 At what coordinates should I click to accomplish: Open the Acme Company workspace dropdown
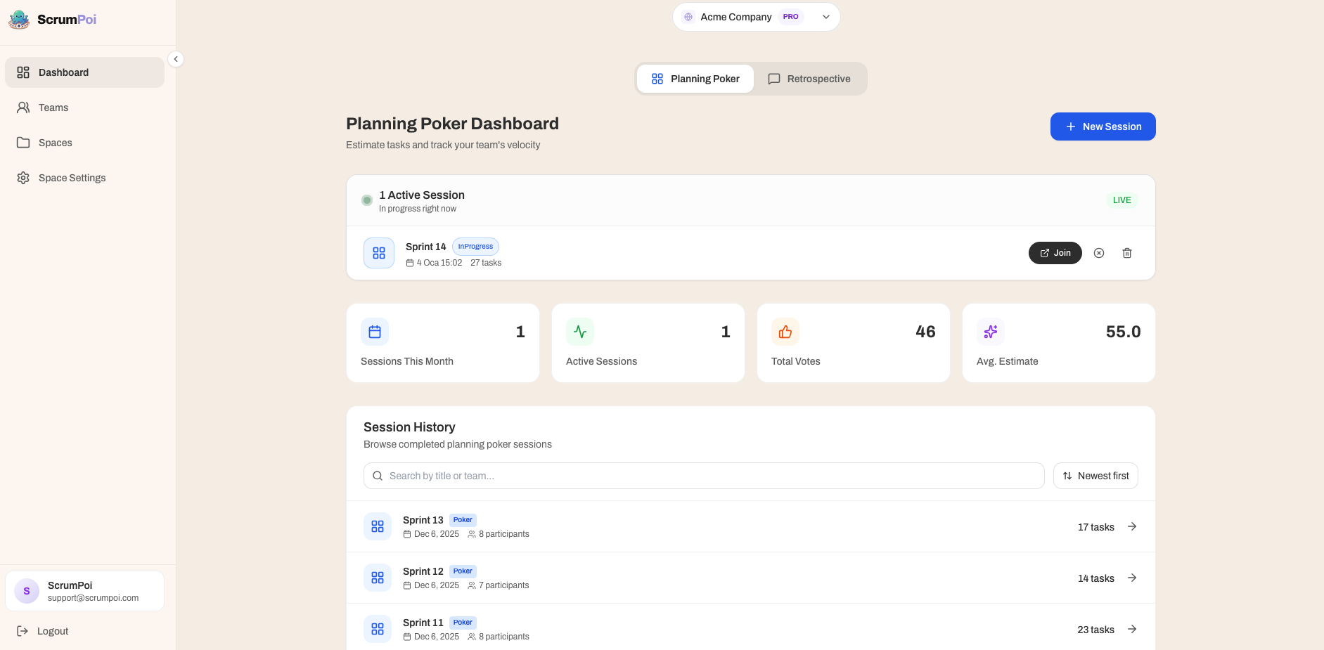[756, 16]
